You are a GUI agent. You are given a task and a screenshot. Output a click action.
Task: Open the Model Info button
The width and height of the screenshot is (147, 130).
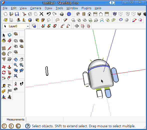[69, 14]
